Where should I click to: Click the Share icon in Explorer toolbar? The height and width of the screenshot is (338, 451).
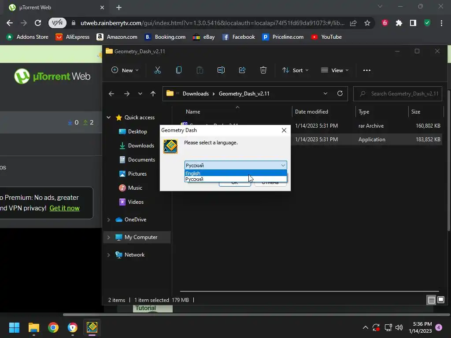[242, 70]
